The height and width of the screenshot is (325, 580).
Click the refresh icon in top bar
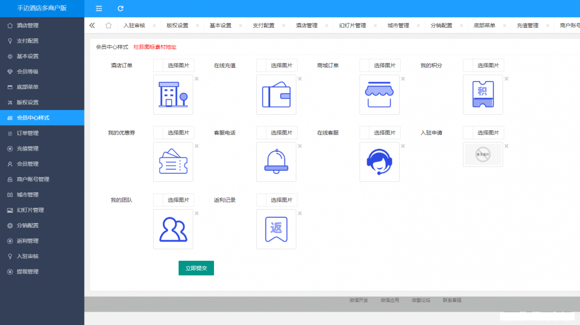[x=121, y=9]
